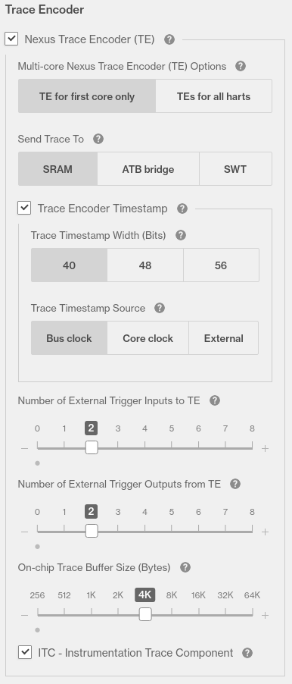
Task: Show help for Multi-core TE Options
Action: pos(241,66)
